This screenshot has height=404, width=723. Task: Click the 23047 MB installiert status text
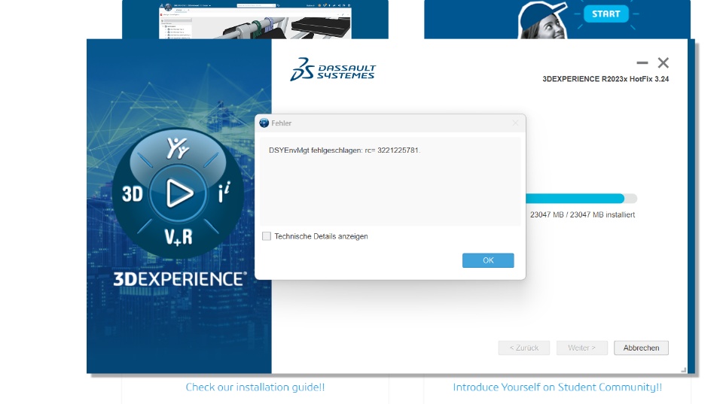582,214
